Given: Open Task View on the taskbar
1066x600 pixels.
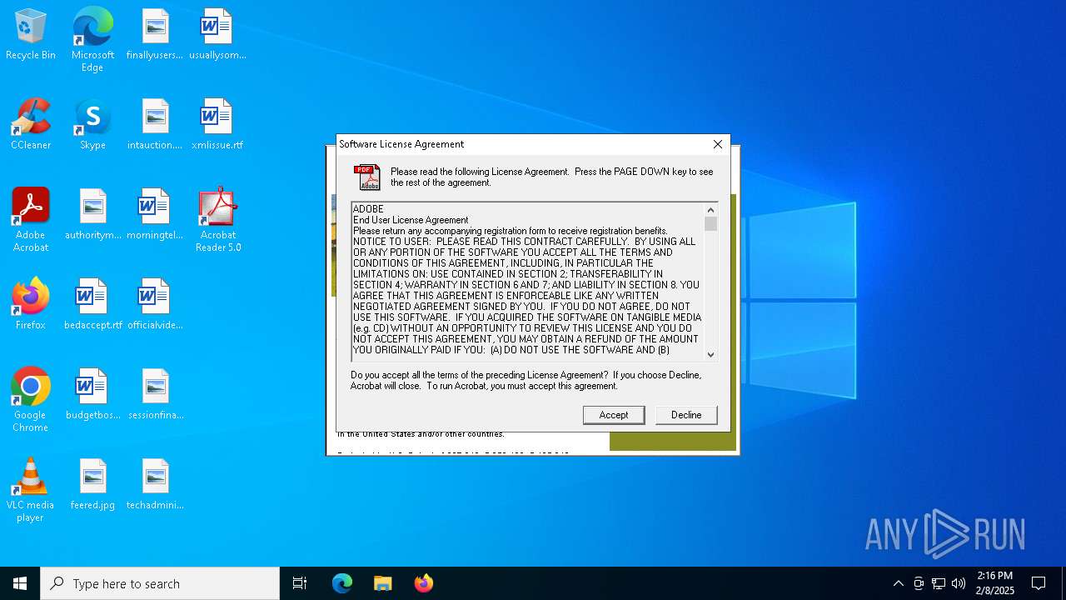Looking at the screenshot, I should click(300, 583).
